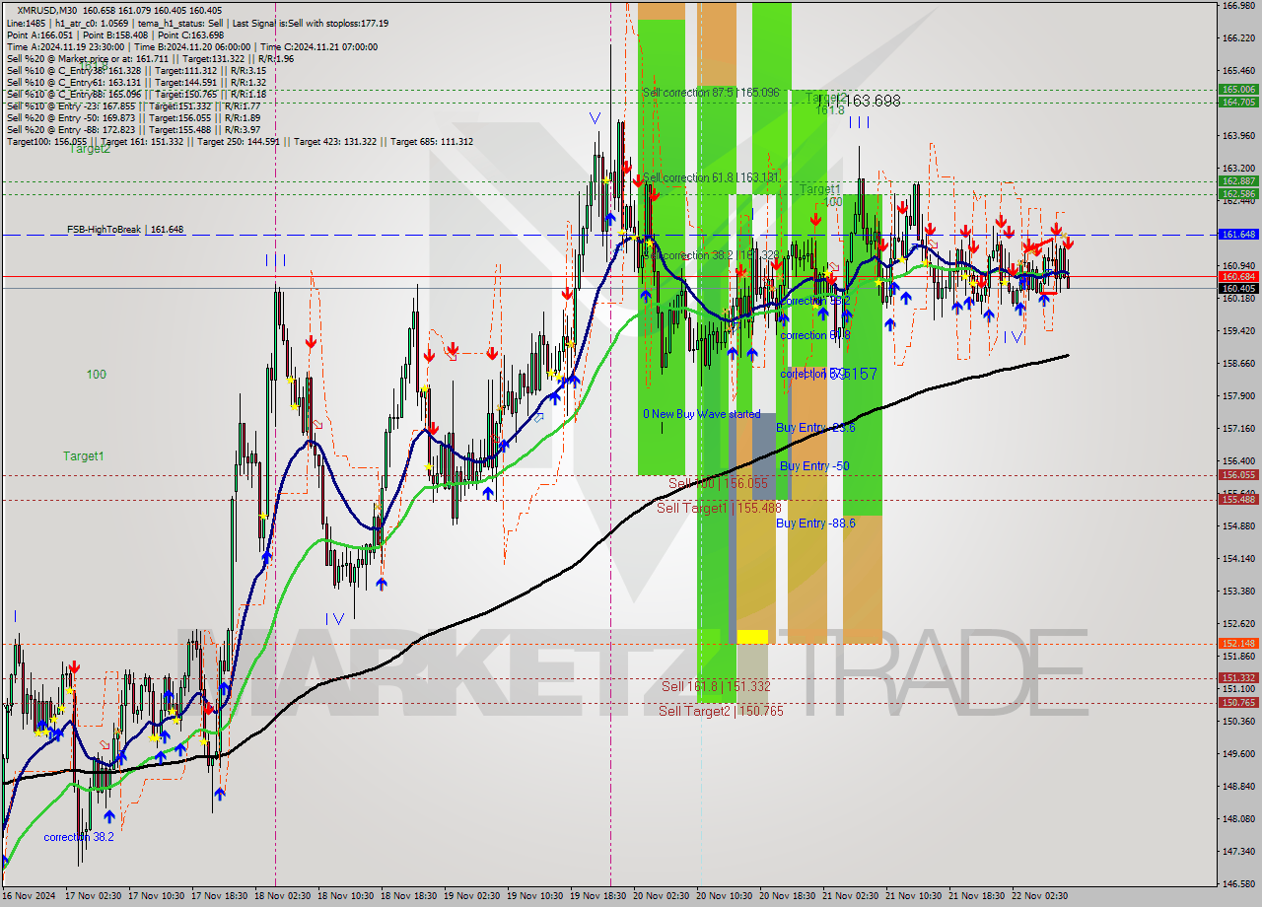The image size is (1262, 907).
Task: Click the small yellow rectangle near chart bottom
Action: [x=752, y=637]
